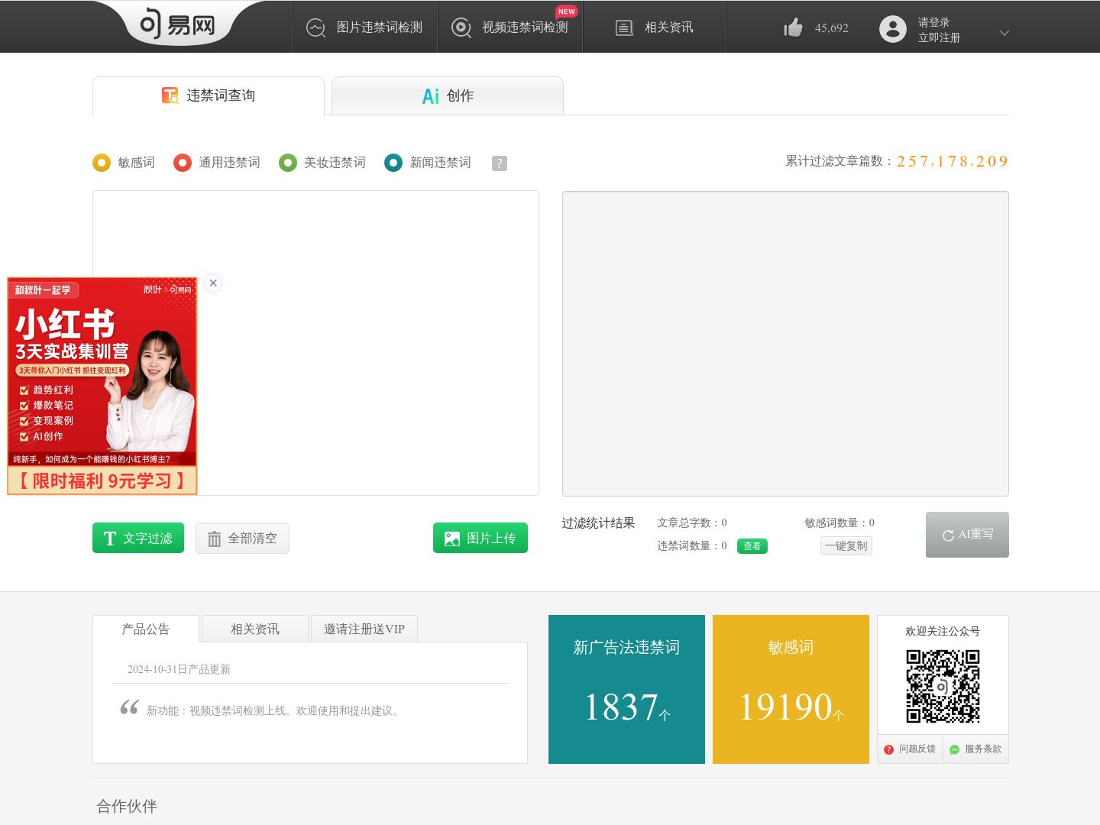The image size is (1100, 825).
Task: Click the 新功能 video detection announcement text
Action: 274,710
